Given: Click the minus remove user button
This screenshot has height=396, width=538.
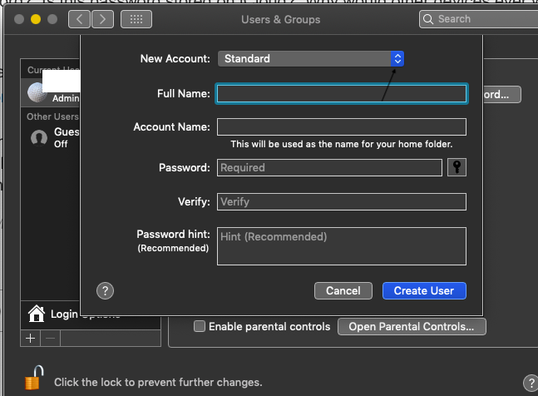Looking at the screenshot, I should point(51,339).
